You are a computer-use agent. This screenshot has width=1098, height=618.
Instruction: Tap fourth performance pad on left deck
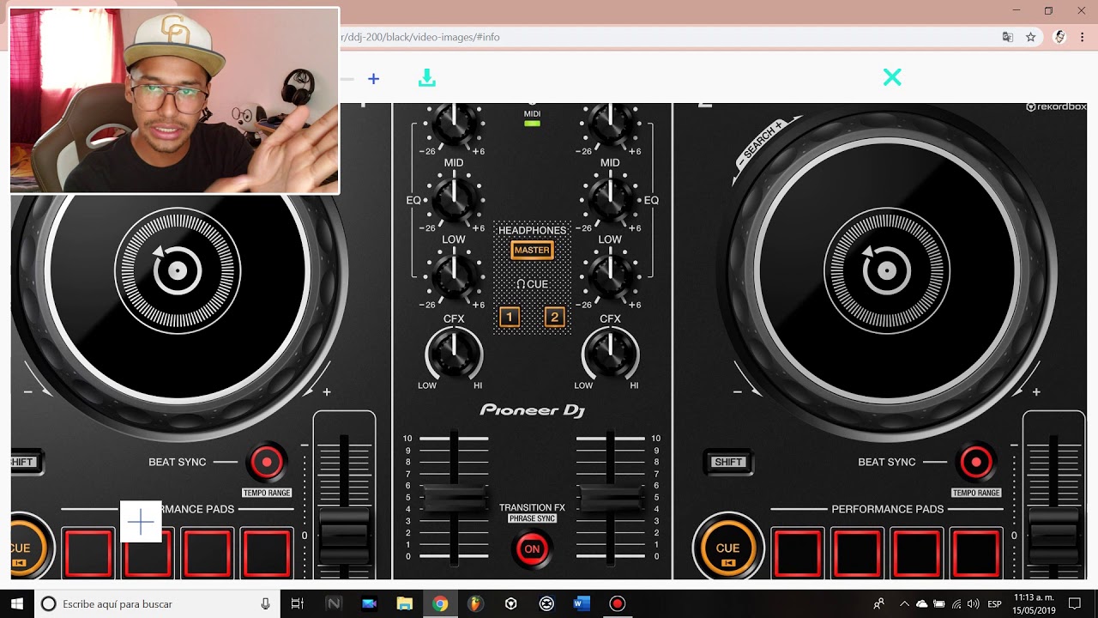267,554
